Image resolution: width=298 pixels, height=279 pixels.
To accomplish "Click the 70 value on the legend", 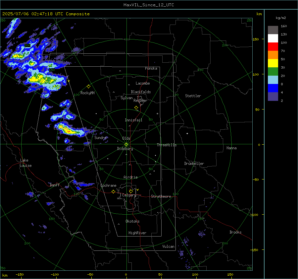I will pyautogui.click(x=283, y=51).
